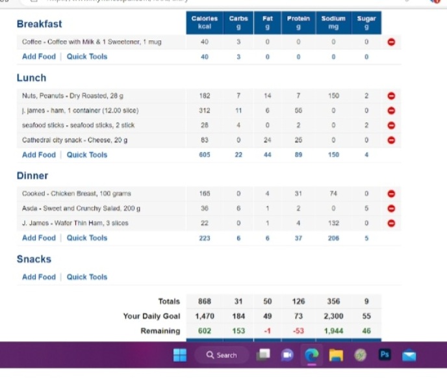Remove the Coffee with Milk breakfast entry
The width and height of the screenshot is (447, 390).
tap(391, 42)
